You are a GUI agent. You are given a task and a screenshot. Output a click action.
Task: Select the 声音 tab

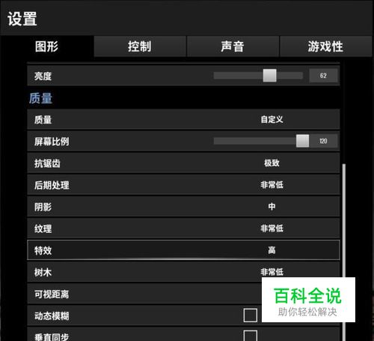(233, 46)
